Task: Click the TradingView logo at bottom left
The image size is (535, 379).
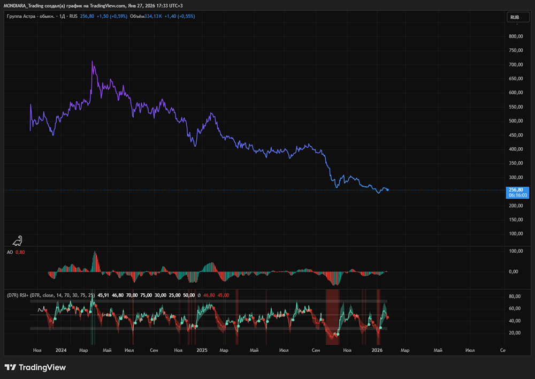Action: [x=35, y=368]
